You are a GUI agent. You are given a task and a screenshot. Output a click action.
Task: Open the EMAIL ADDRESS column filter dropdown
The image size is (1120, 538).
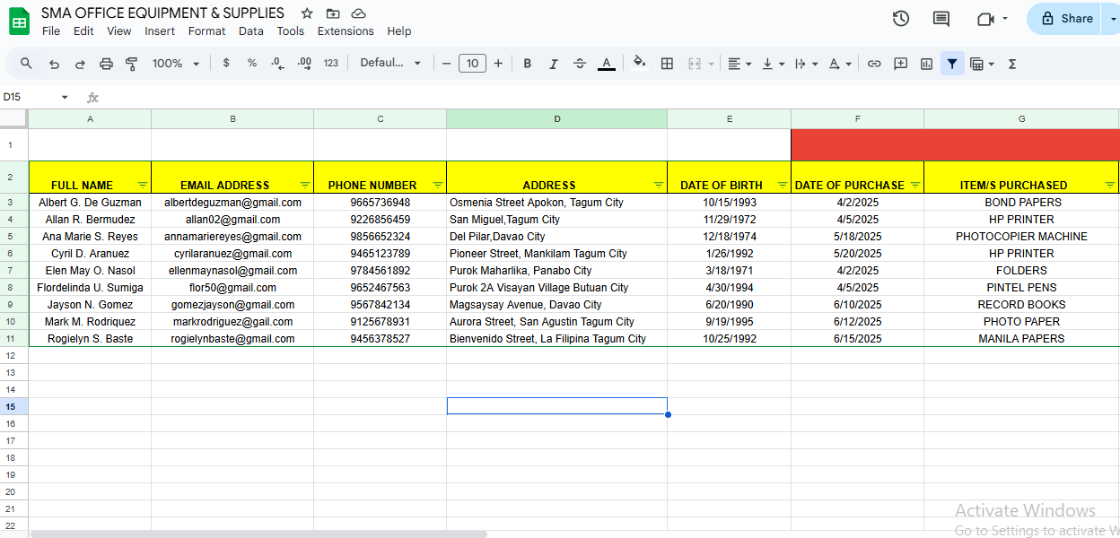point(305,185)
